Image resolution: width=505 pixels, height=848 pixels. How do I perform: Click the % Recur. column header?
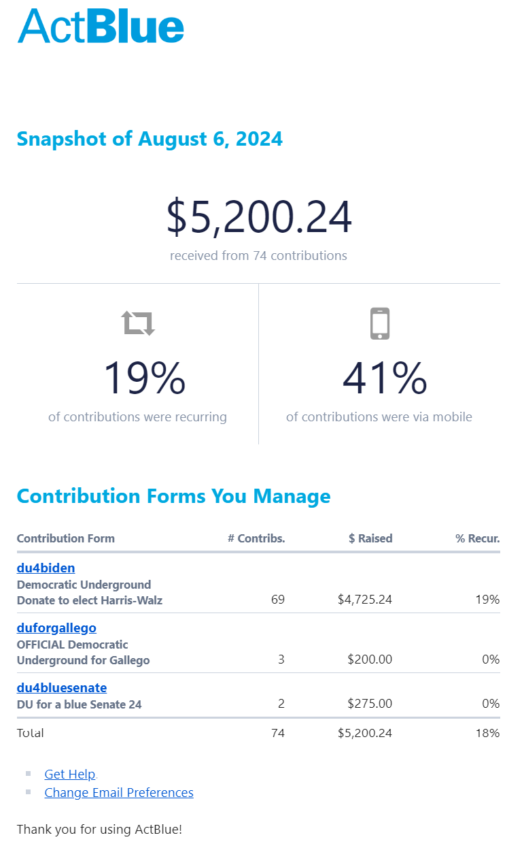click(477, 538)
